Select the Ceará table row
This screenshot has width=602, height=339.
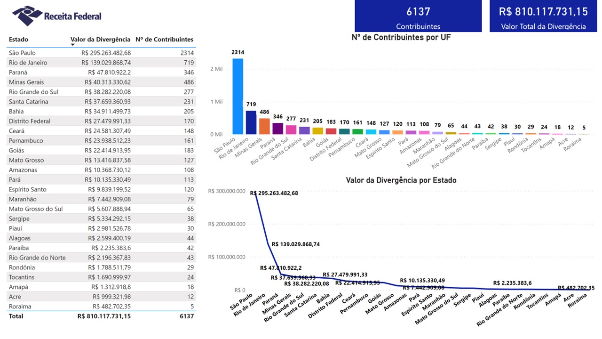(x=102, y=131)
